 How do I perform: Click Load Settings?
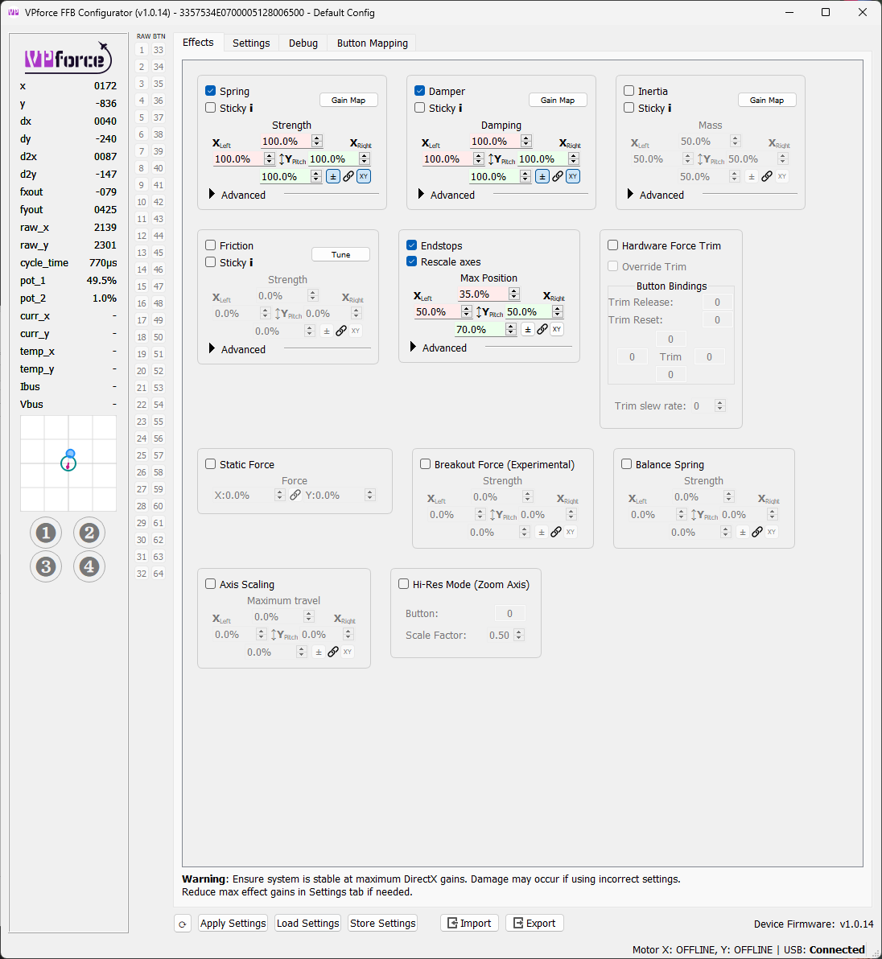click(308, 924)
